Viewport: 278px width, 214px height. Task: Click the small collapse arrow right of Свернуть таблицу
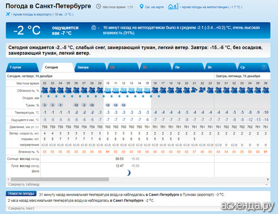click(267, 184)
